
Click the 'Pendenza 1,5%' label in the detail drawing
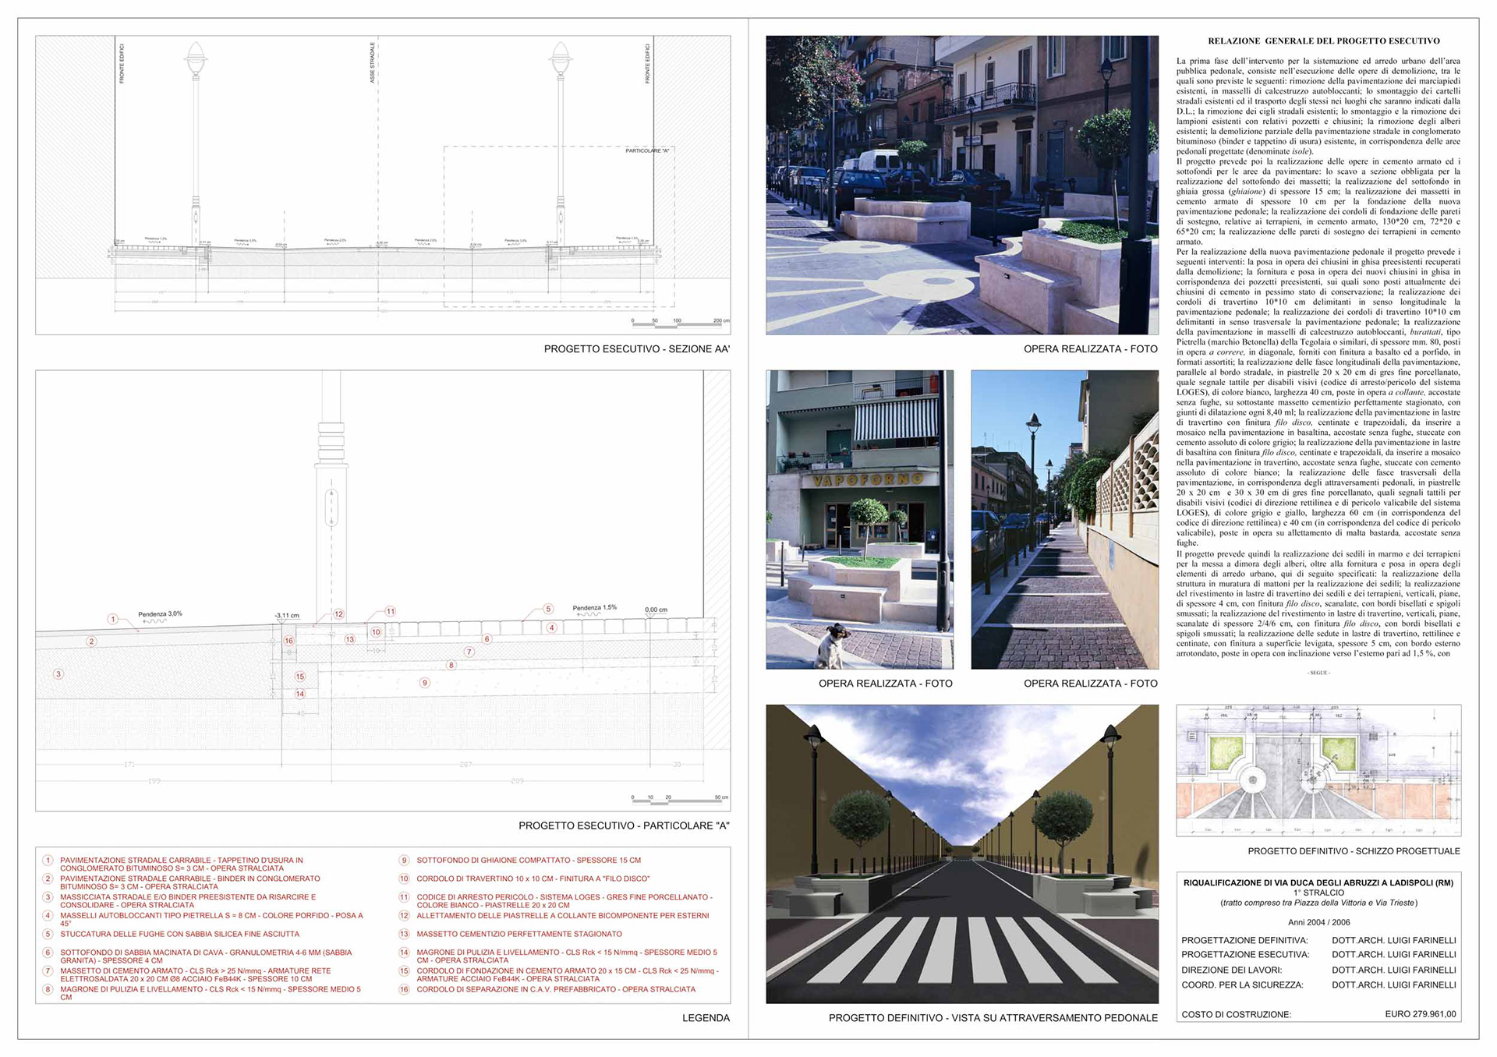[594, 608]
